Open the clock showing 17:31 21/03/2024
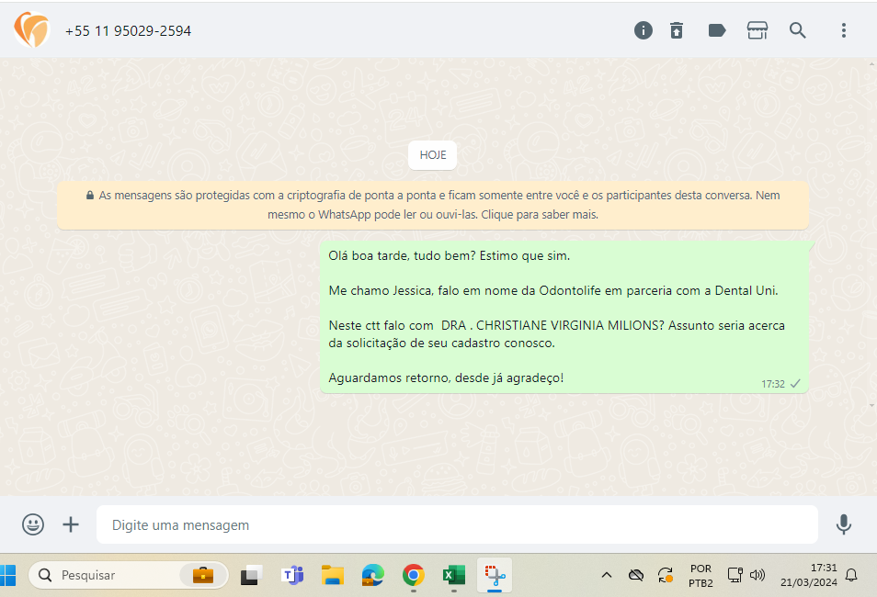The width and height of the screenshot is (877, 597). [809, 575]
